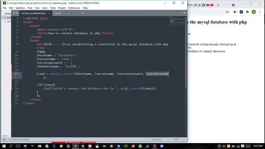Open the Facebook tab in Chrome
This screenshot has height=149, width=265.
pos(203,5)
